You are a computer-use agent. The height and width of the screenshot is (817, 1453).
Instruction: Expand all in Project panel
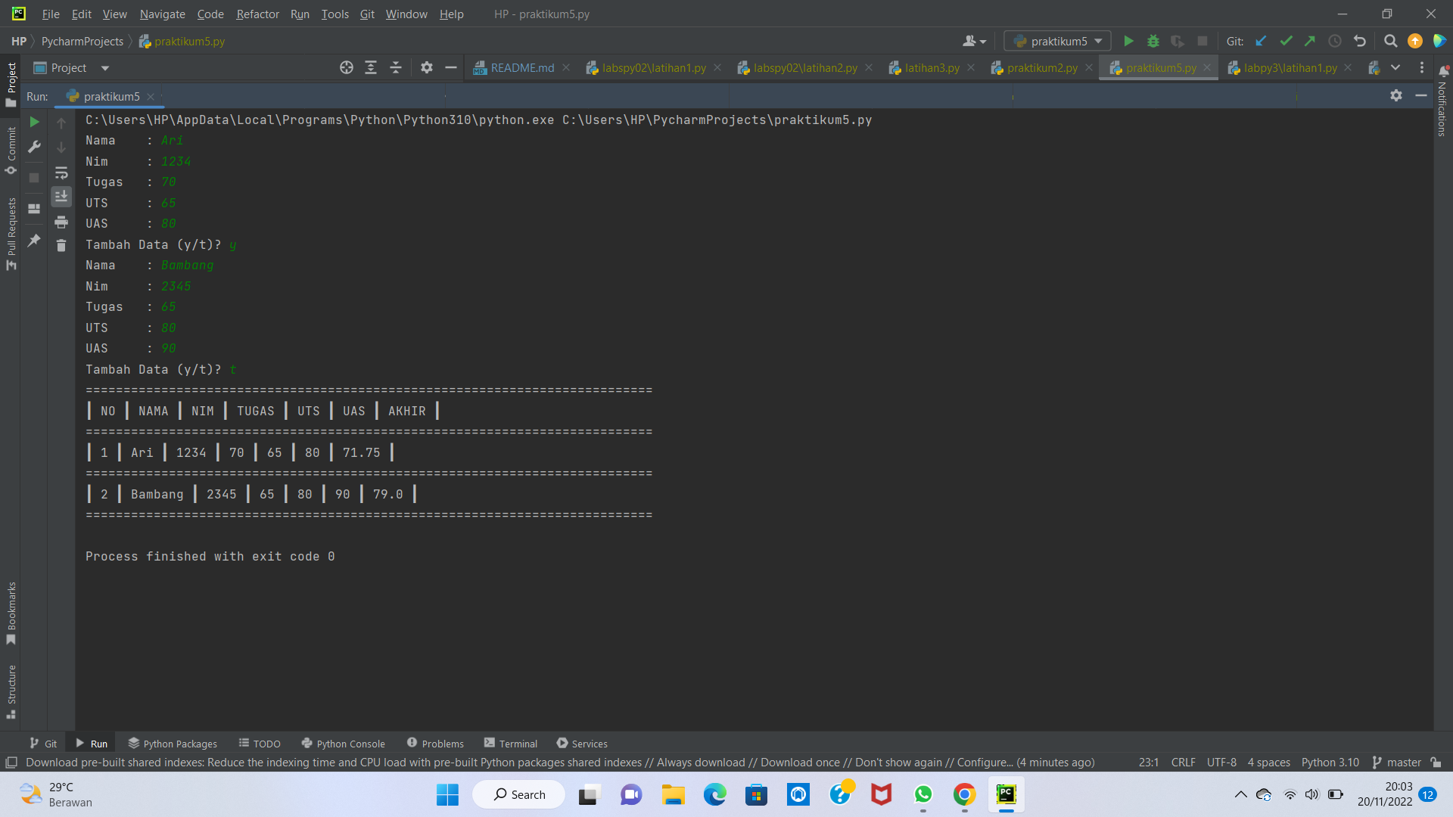pos(371,67)
